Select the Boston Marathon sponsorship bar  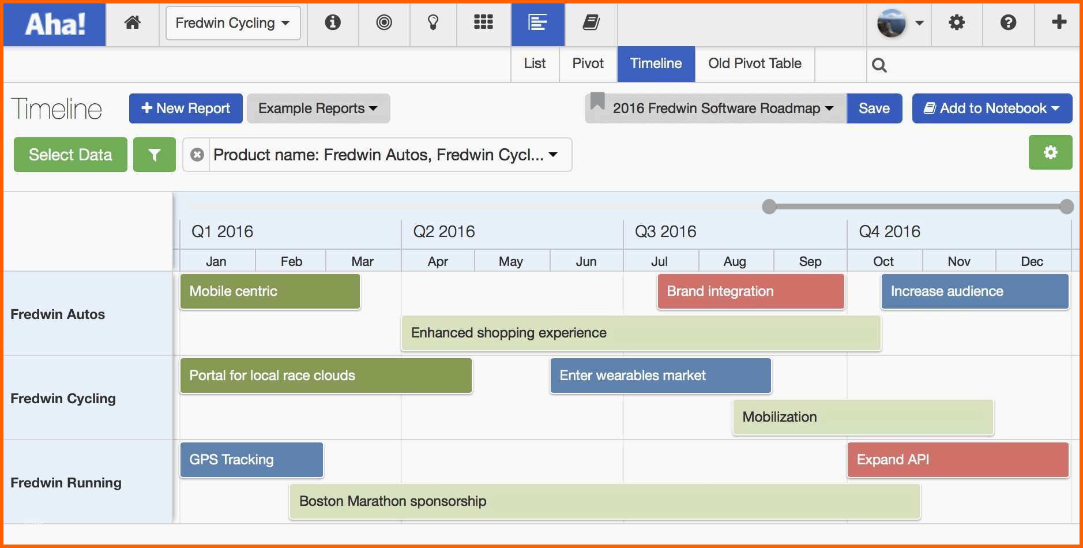click(605, 501)
